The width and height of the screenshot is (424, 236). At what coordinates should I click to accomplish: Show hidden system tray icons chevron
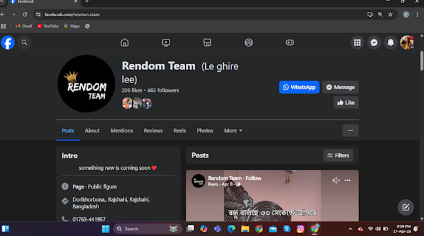[350, 229]
